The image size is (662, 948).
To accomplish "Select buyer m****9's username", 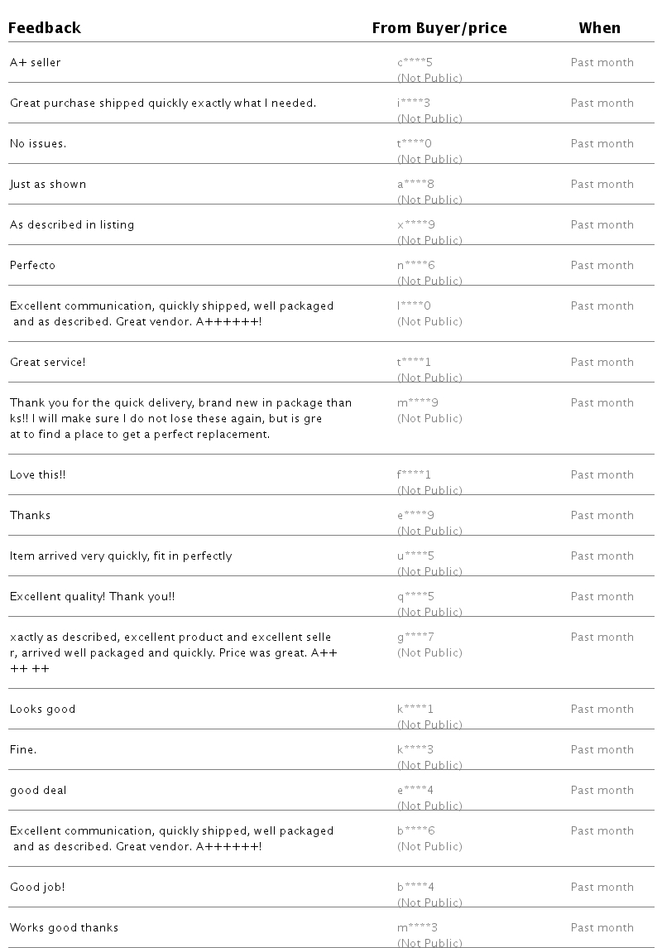I will (x=417, y=402).
